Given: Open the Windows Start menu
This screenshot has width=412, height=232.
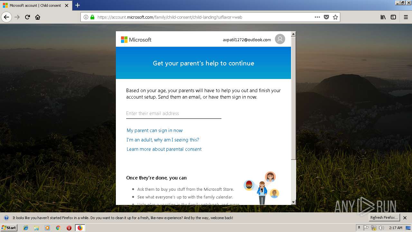Looking at the screenshot, I should 9,227.
